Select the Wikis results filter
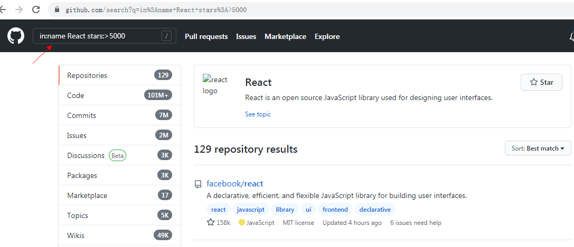The width and height of the screenshot is (574, 247). pyautogui.click(x=119, y=236)
